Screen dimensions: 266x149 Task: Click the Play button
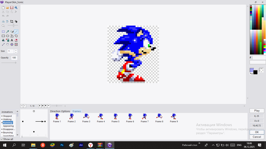[x=257, y=111]
